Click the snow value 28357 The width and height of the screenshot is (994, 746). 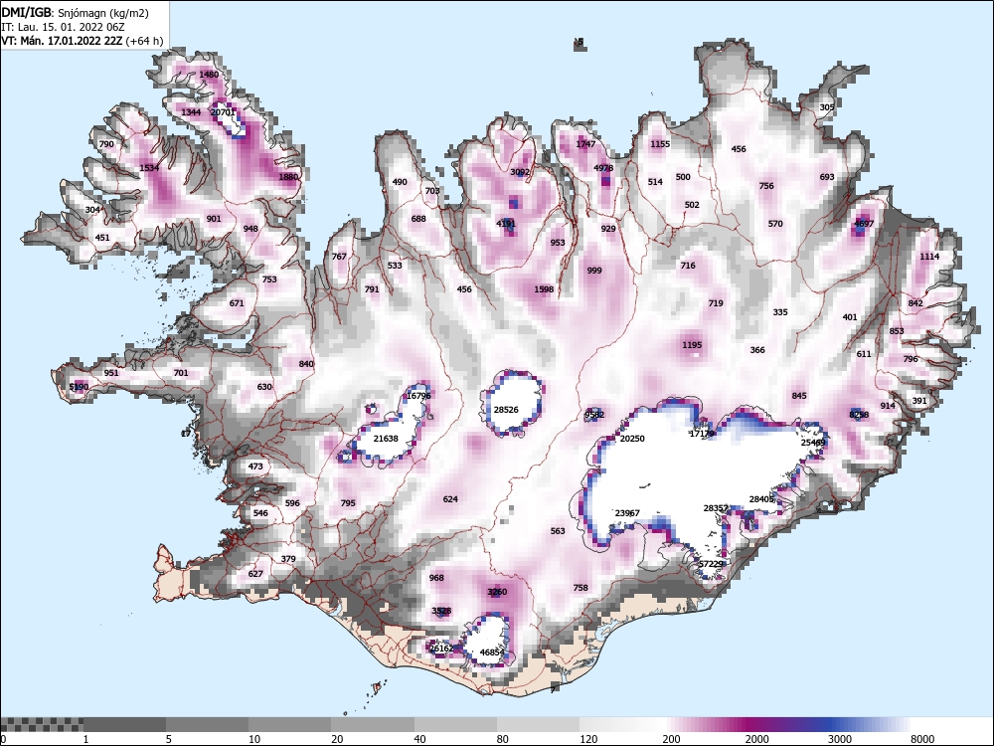click(x=716, y=508)
